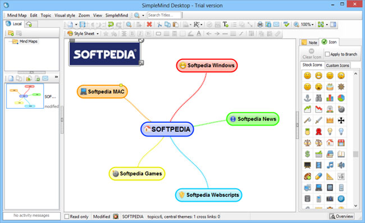Open the layout mode dropdown arrow
This screenshot has height=223, width=365.
point(202,25)
